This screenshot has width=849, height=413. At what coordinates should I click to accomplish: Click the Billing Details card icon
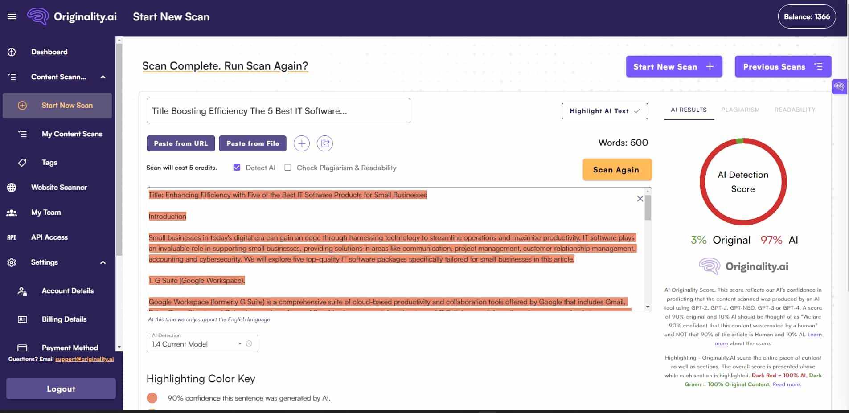pos(22,319)
